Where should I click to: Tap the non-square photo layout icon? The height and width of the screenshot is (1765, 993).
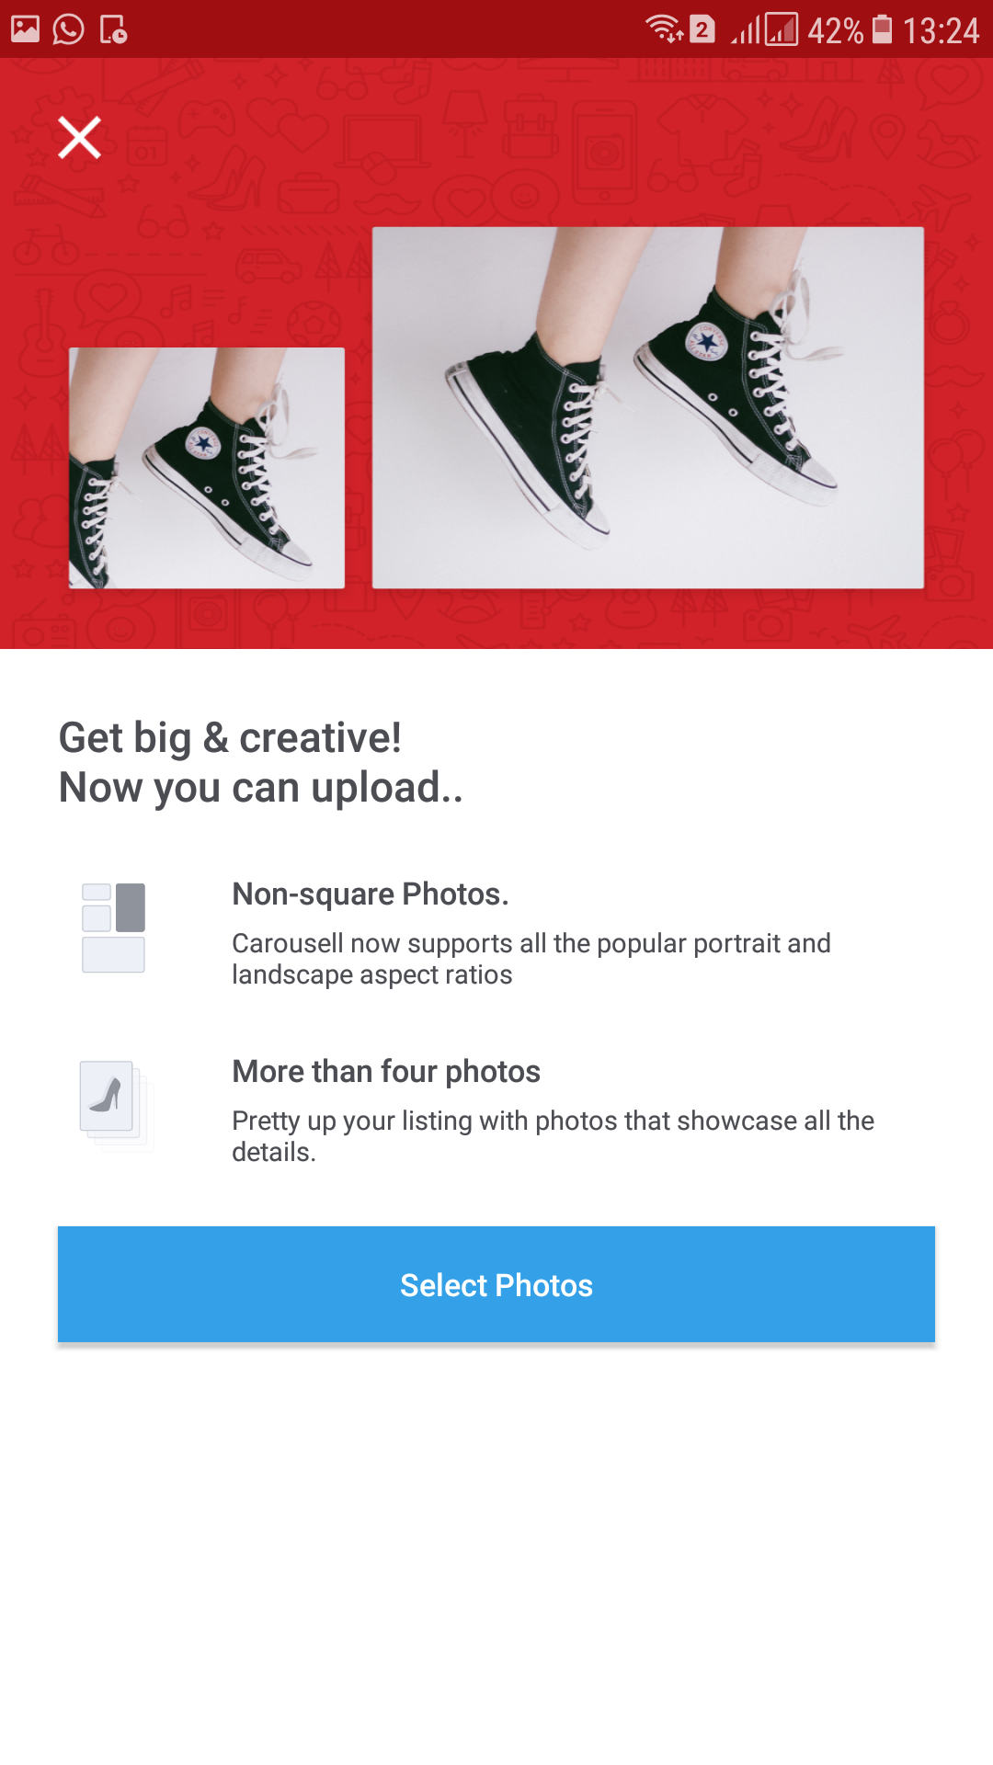pos(113,928)
